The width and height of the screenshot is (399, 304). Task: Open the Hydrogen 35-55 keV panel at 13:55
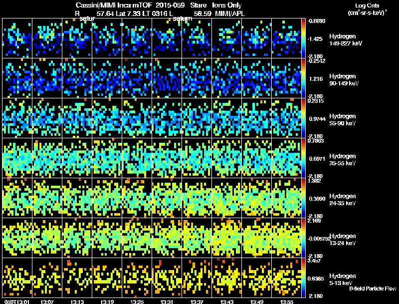pyautogui.click(x=286, y=158)
